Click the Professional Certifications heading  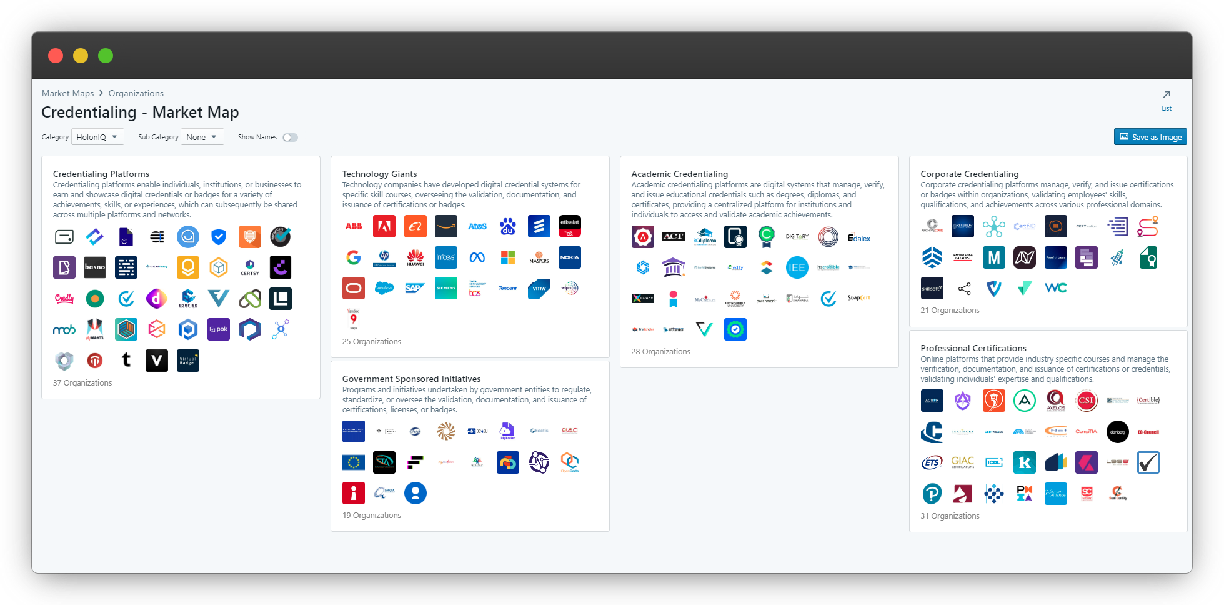click(973, 348)
